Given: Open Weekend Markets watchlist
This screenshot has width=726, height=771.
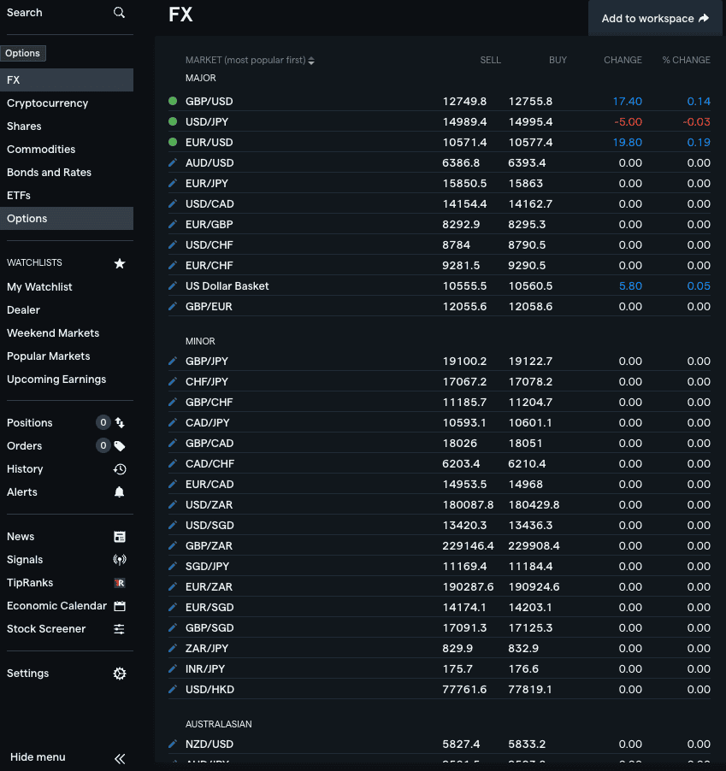Looking at the screenshot, I should click(53, 333).
